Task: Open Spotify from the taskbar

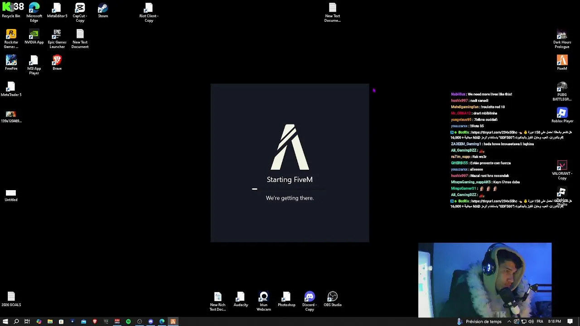Action: (128, 321)
